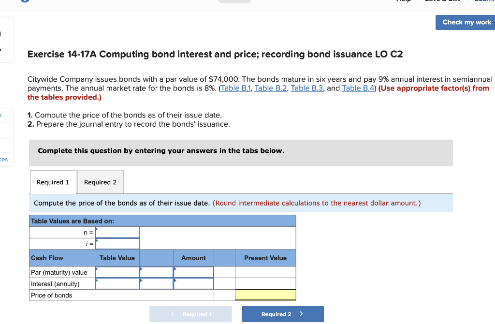The height and width of the screenshot is (324, 495).
Task: Select the Required 1 tab
Action: [53, 182]
